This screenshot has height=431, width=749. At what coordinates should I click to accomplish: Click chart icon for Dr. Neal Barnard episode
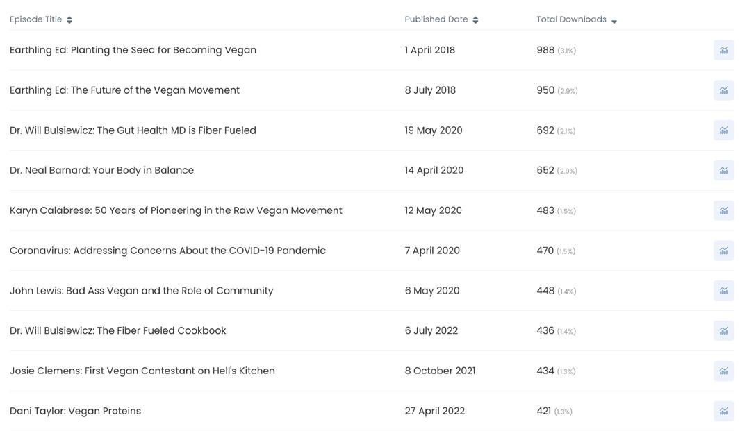click(x=723, y=171)
